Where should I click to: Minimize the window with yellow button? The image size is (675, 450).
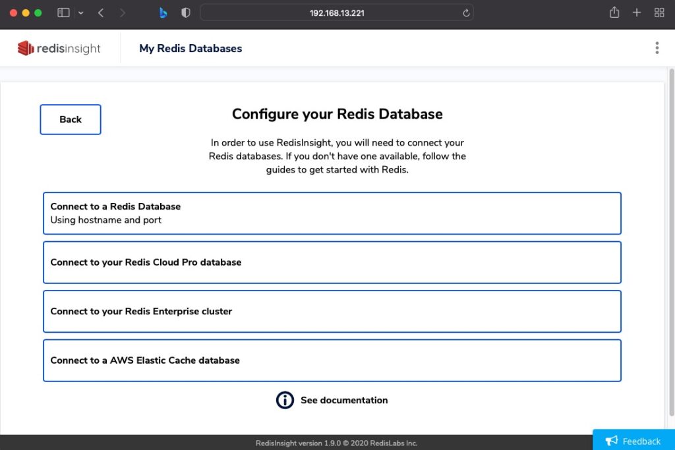tap(26, 13)
